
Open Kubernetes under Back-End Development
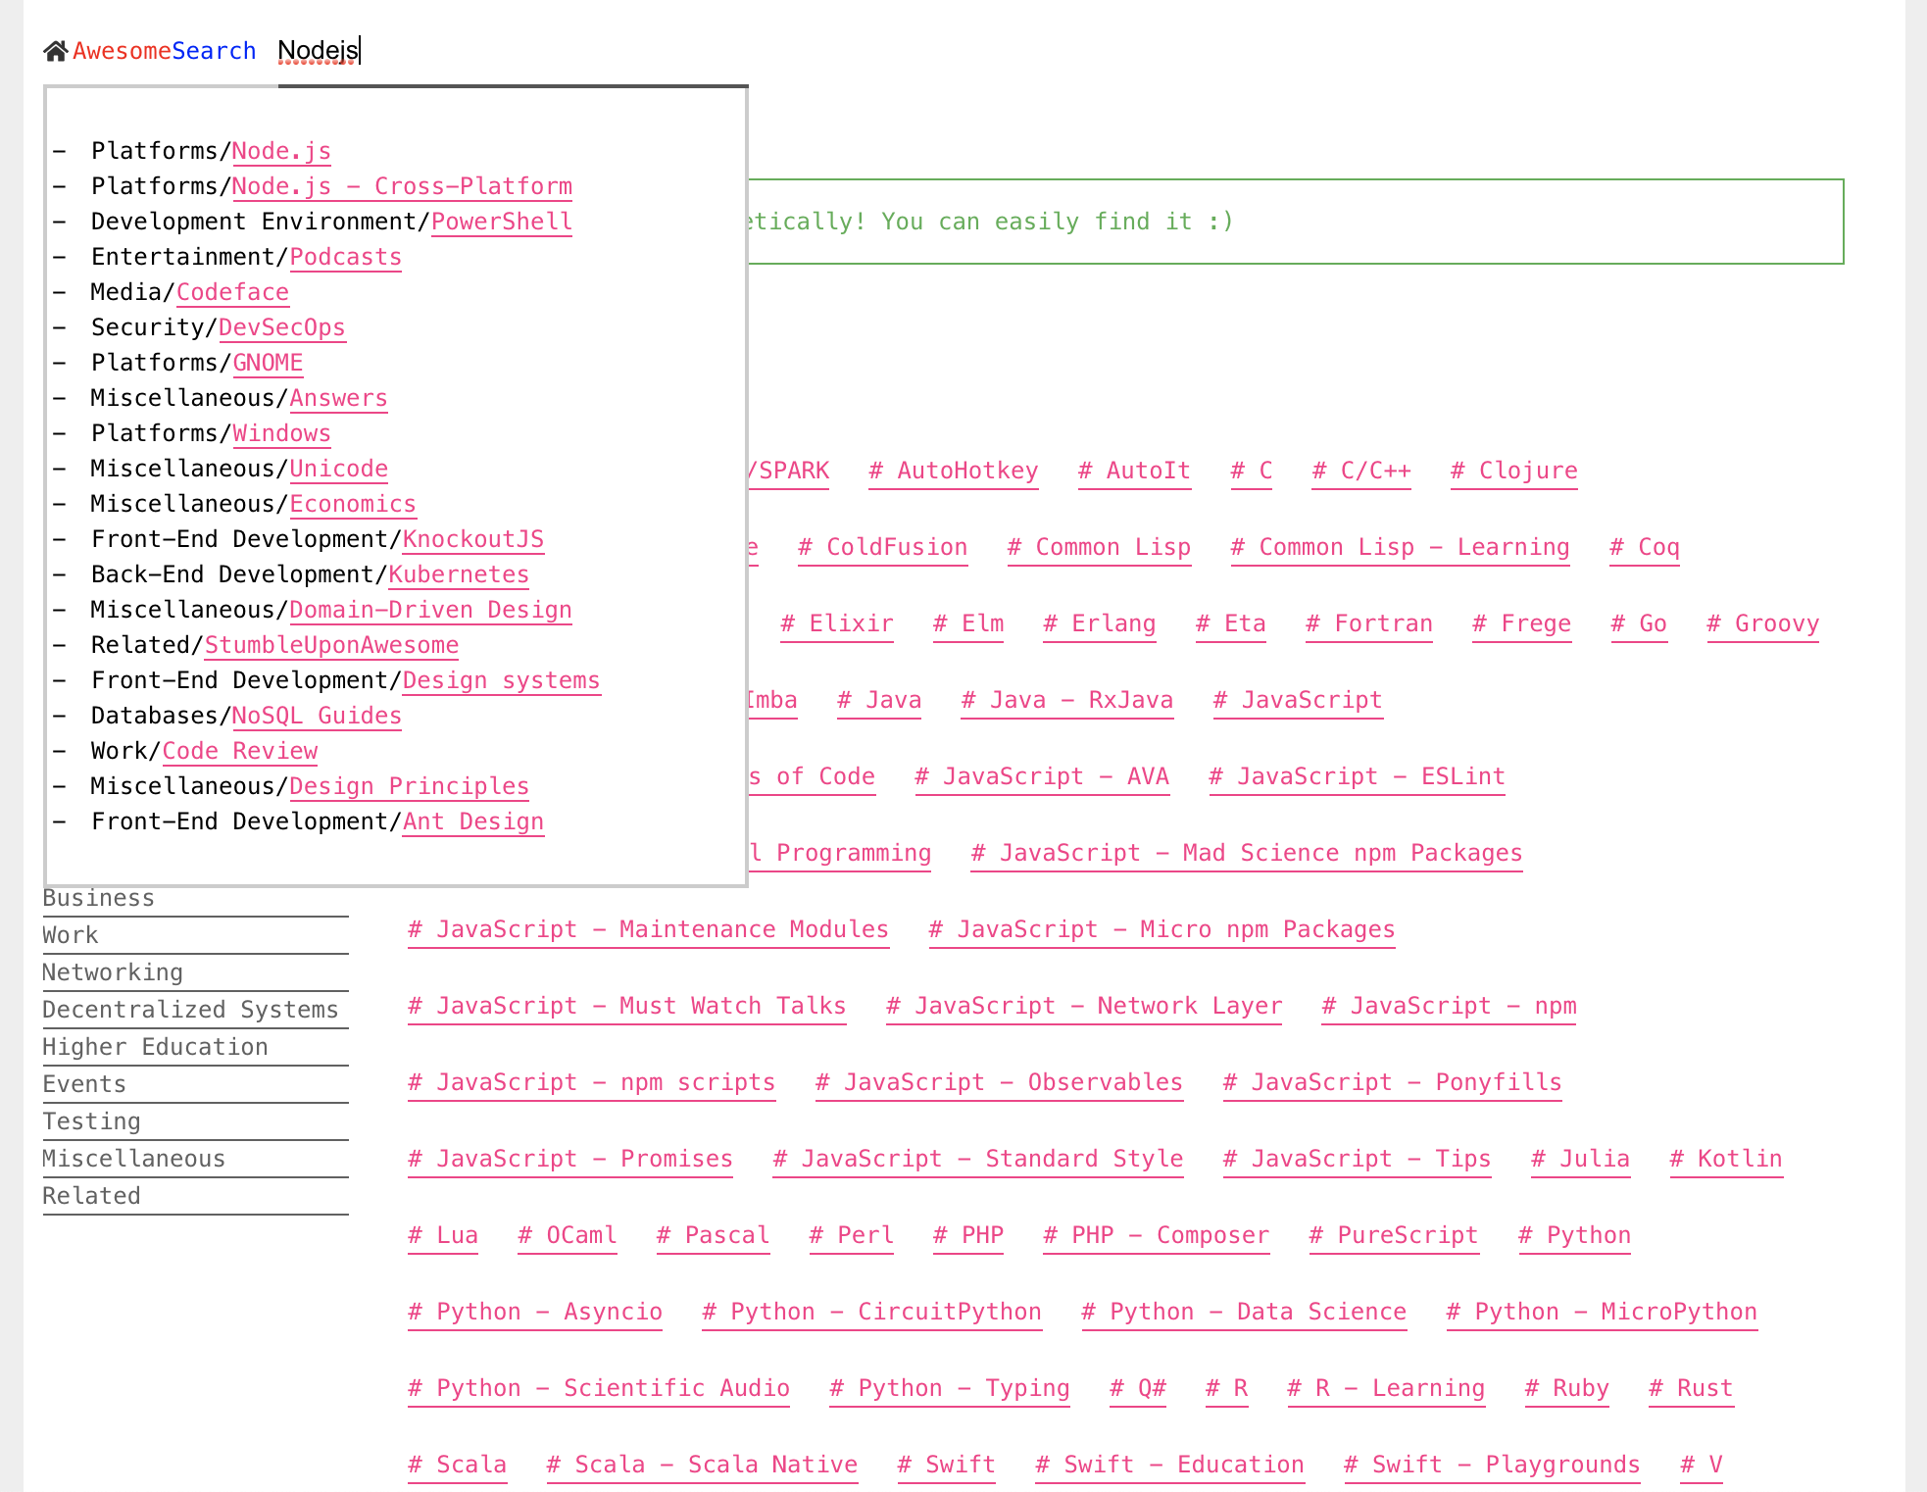pyautogui.click(x=458, y=573)
